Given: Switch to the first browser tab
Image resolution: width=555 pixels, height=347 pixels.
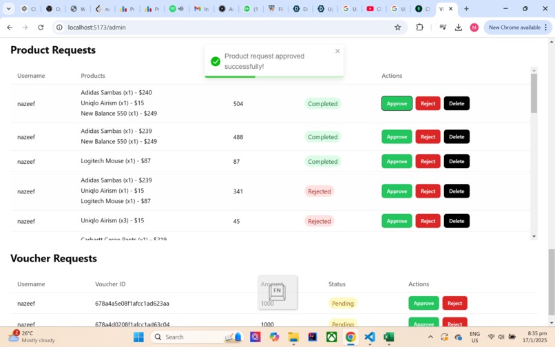Looking at the screenshot, I should [x=28, y=9].
